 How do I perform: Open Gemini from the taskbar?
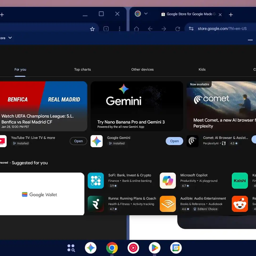(x=90, y=247)
